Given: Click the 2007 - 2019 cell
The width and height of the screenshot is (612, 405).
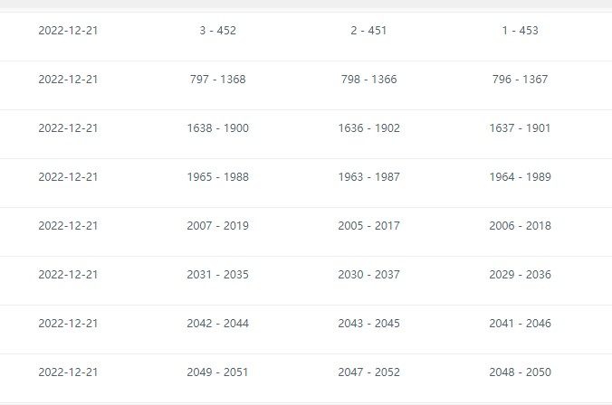Looking at the screenshot, I should point(217,226).
